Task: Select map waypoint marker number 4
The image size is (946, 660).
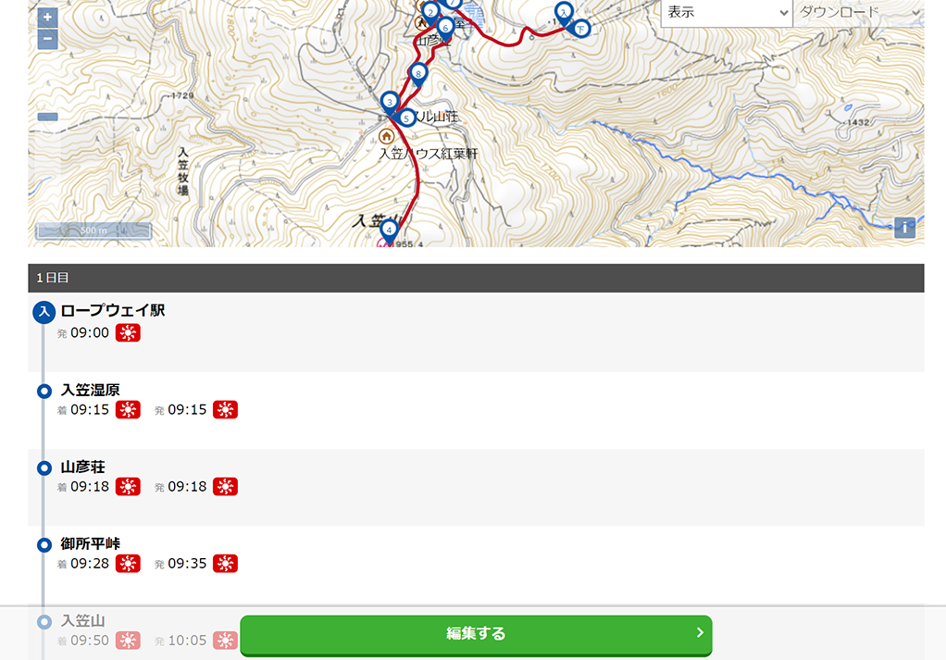Action: (x=389, y=230)
